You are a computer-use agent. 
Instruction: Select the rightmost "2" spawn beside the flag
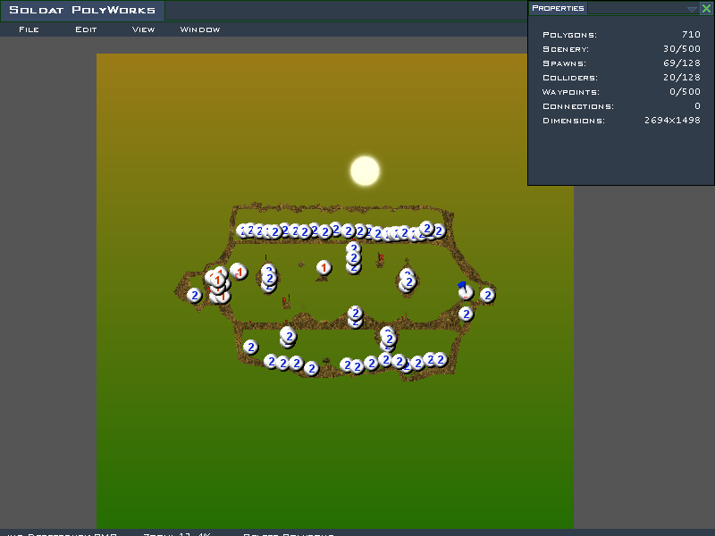click(487, 295)
